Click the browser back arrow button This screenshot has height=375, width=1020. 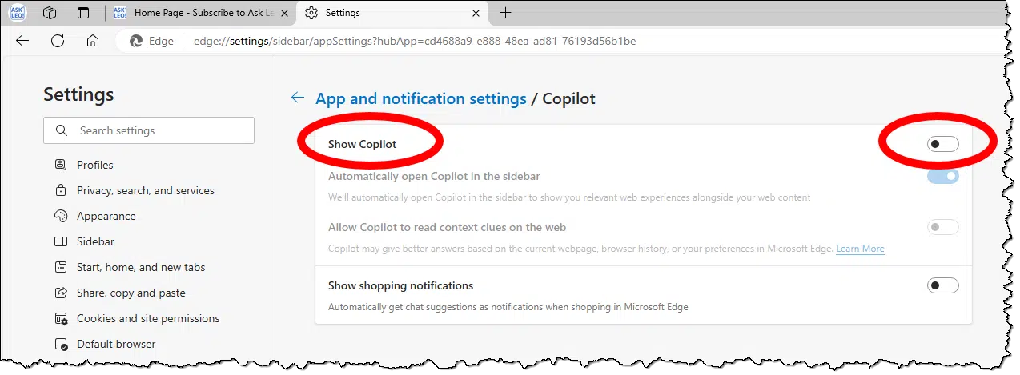pos(22,41)
